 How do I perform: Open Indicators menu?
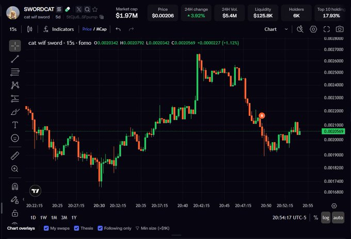(58, 29)
